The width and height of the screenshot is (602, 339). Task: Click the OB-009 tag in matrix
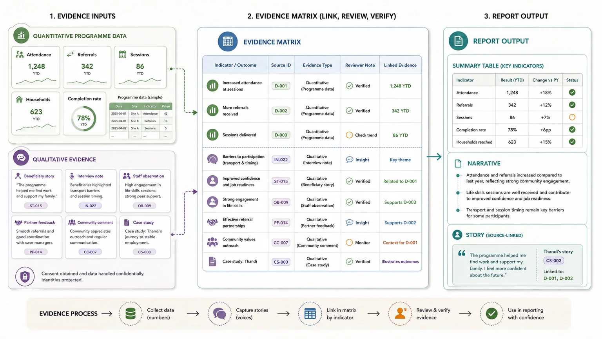281,202
